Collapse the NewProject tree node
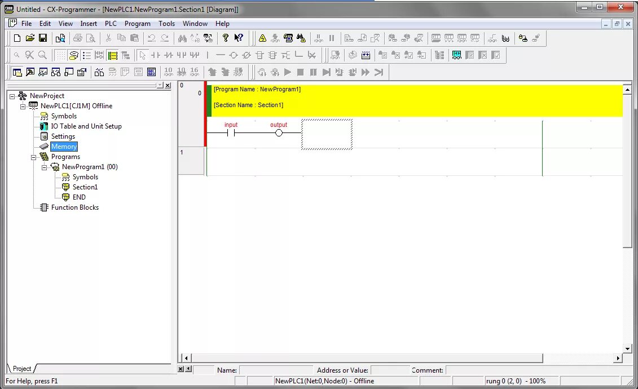The width and height of the screenshot is (638, 389). coord(12,96)
